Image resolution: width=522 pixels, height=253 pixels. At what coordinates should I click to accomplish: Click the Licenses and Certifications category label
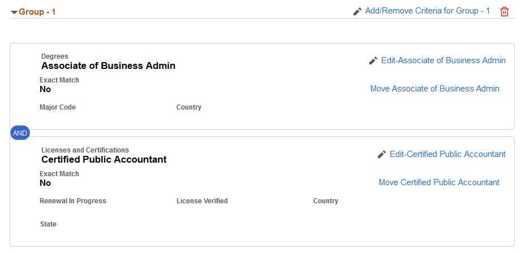click(85, 150)
